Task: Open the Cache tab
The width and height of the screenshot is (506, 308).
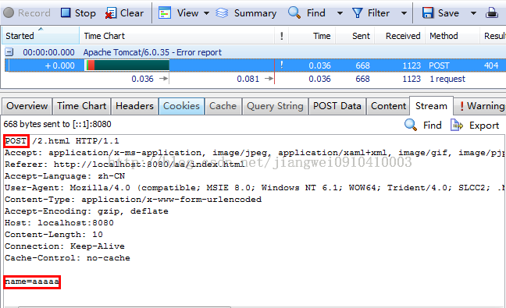Action: (223, 106)
